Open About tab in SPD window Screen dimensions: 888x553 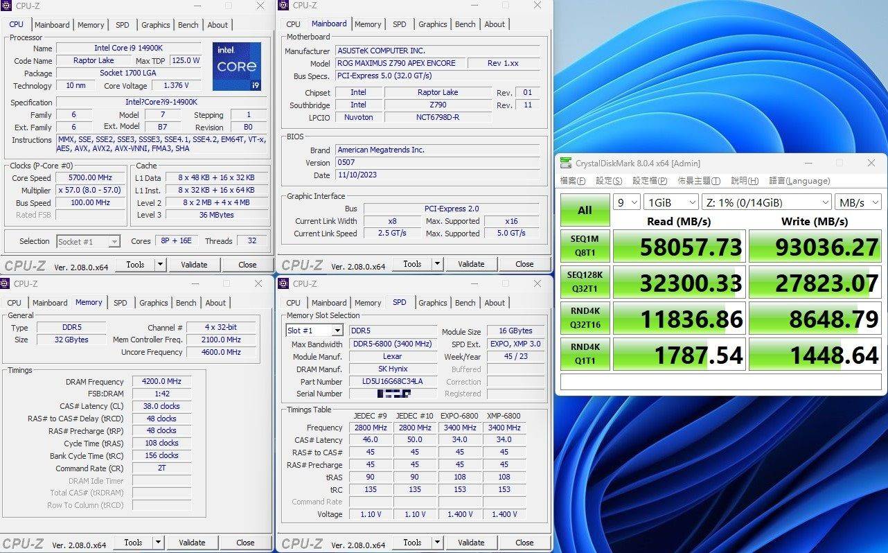pyautogui.click(x=495, y=303)
